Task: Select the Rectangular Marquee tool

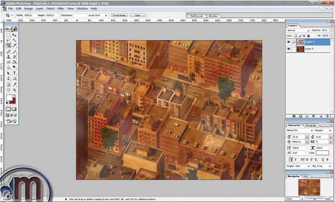Action: click(x=8, y=35)
